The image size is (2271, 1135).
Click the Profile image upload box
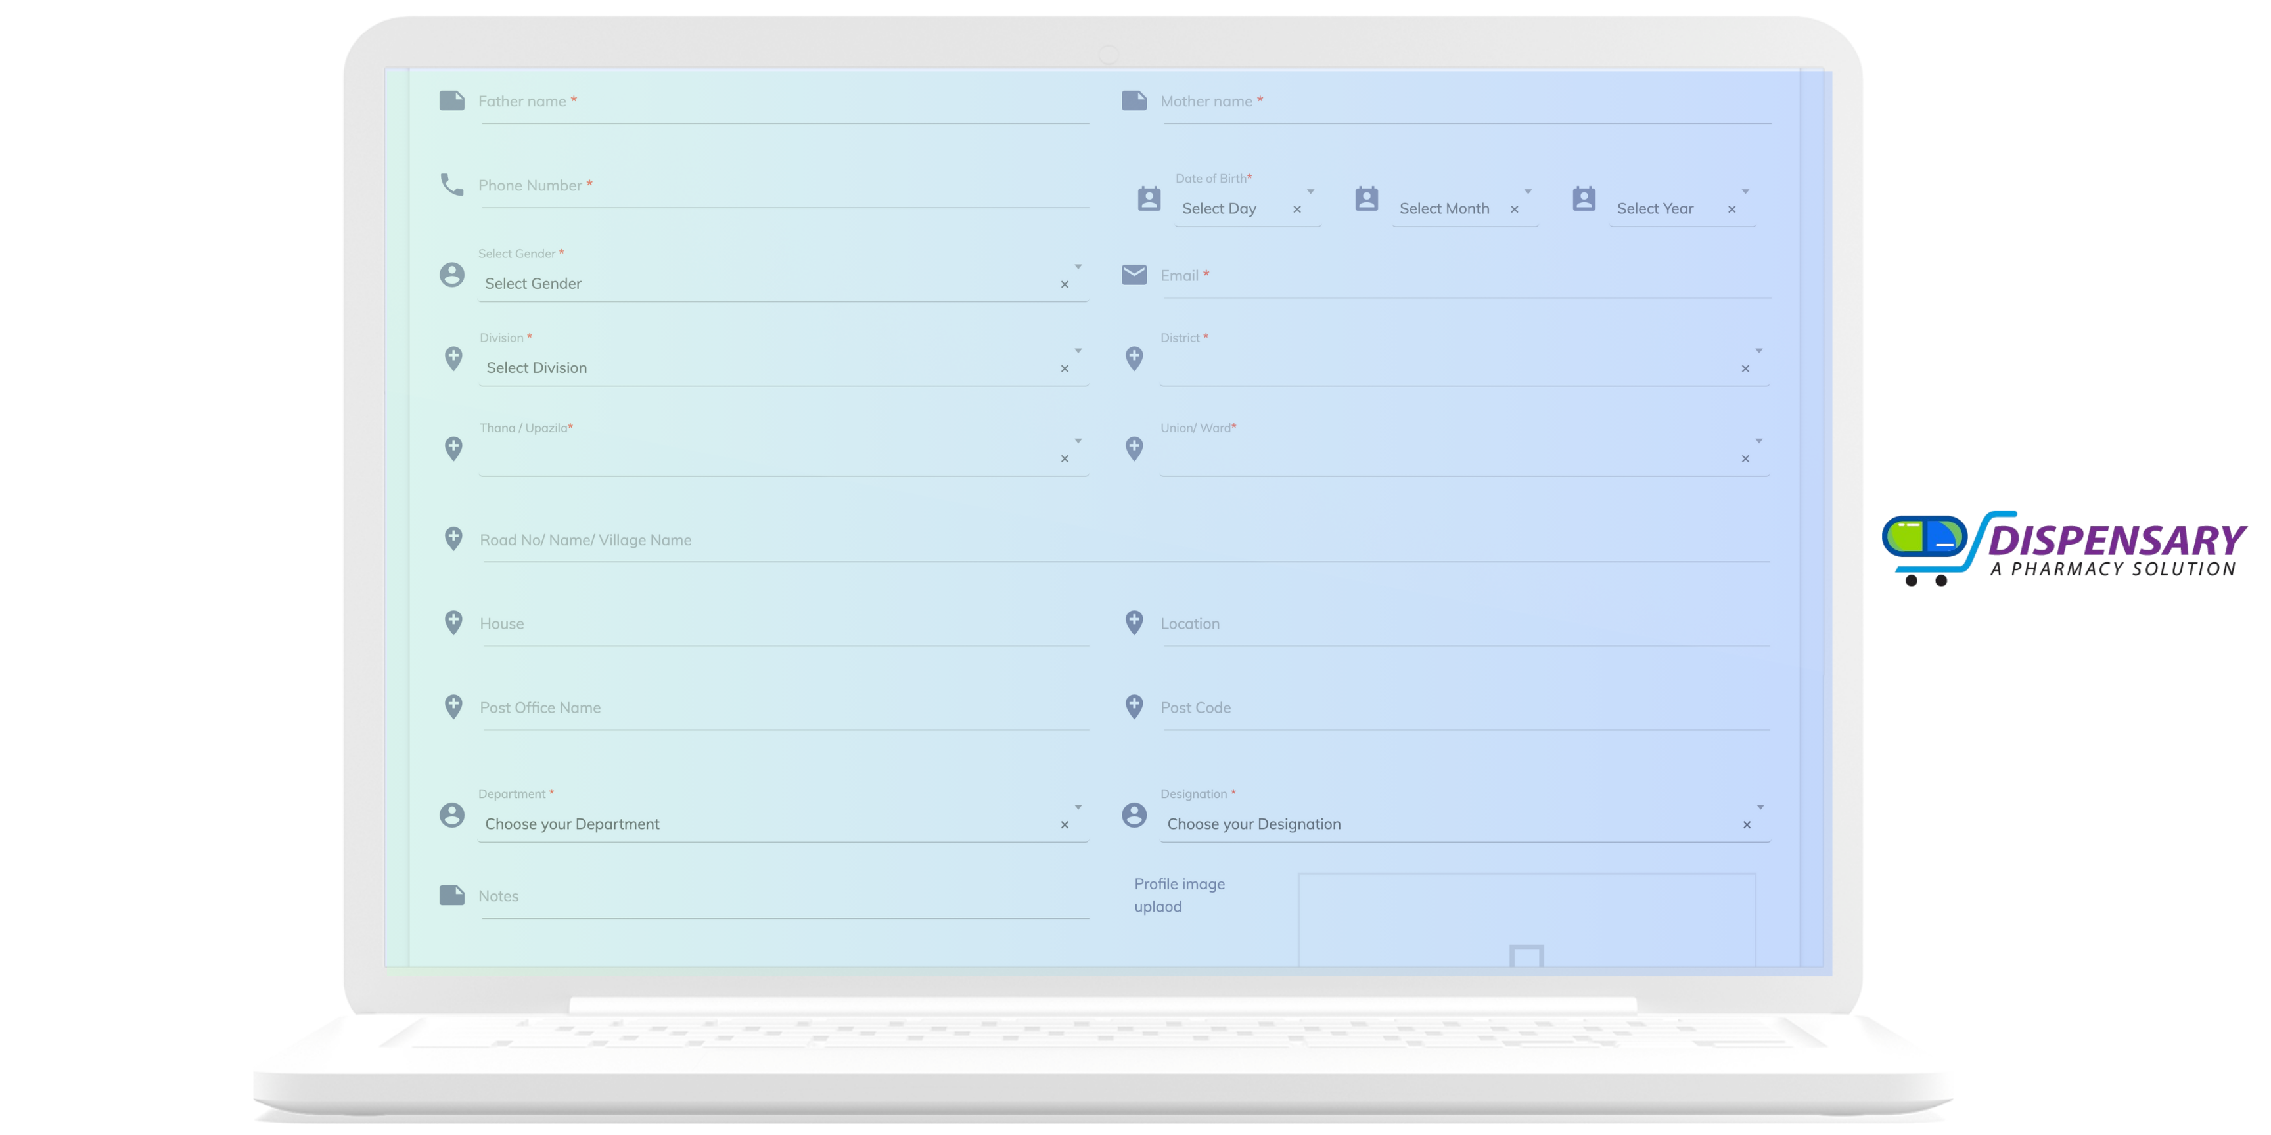tap(1526, 921)
